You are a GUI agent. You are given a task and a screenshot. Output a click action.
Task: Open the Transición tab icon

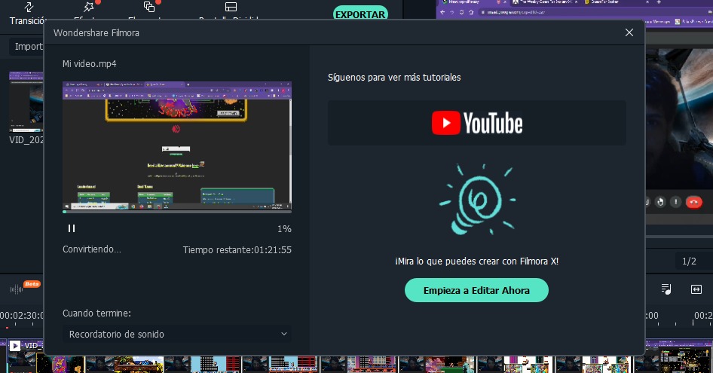(x=29, y=7)
